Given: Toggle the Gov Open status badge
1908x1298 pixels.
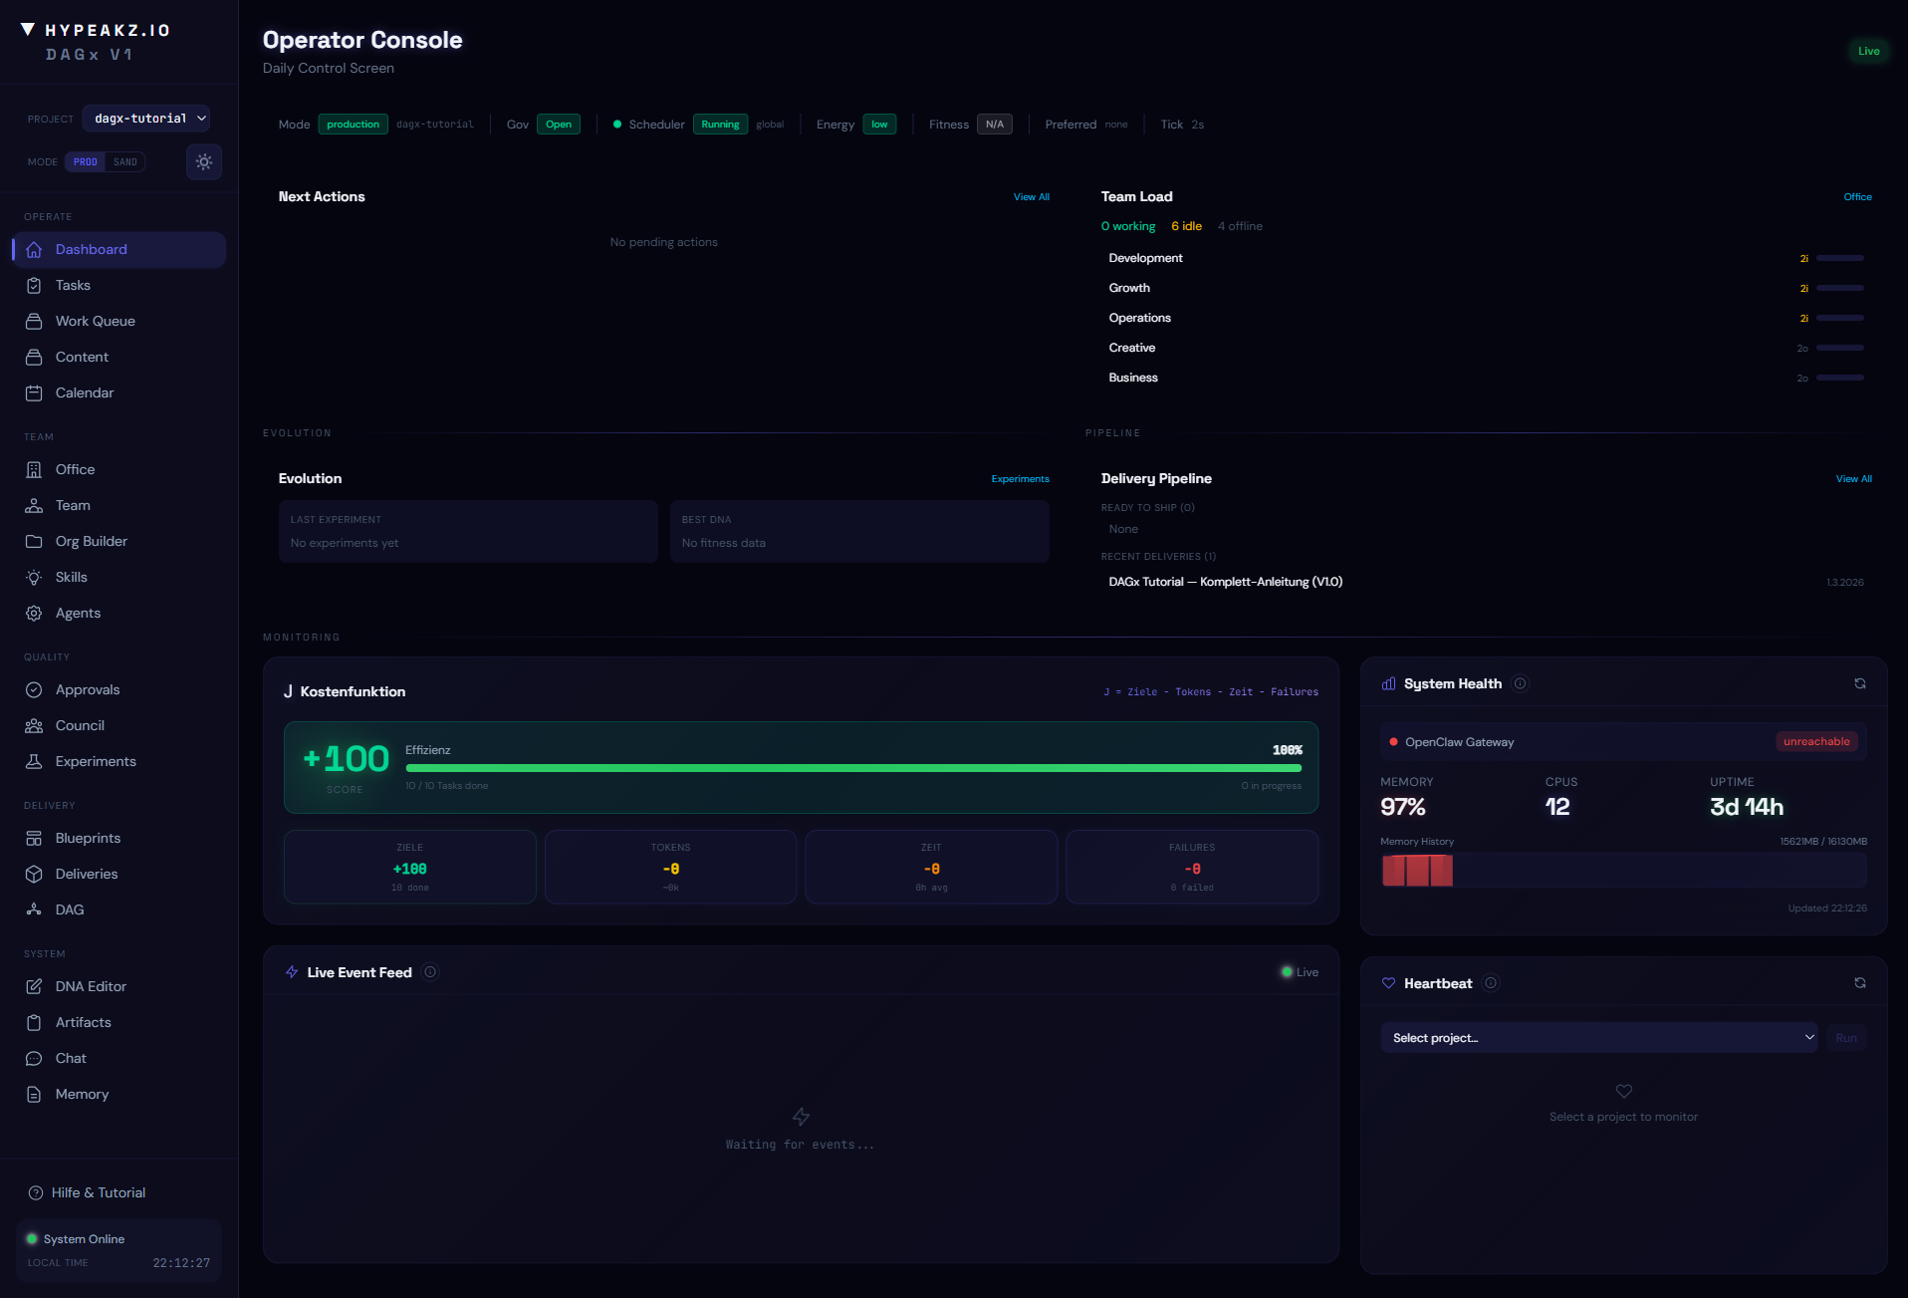Looking at the screenshot, I should [559, 124].
